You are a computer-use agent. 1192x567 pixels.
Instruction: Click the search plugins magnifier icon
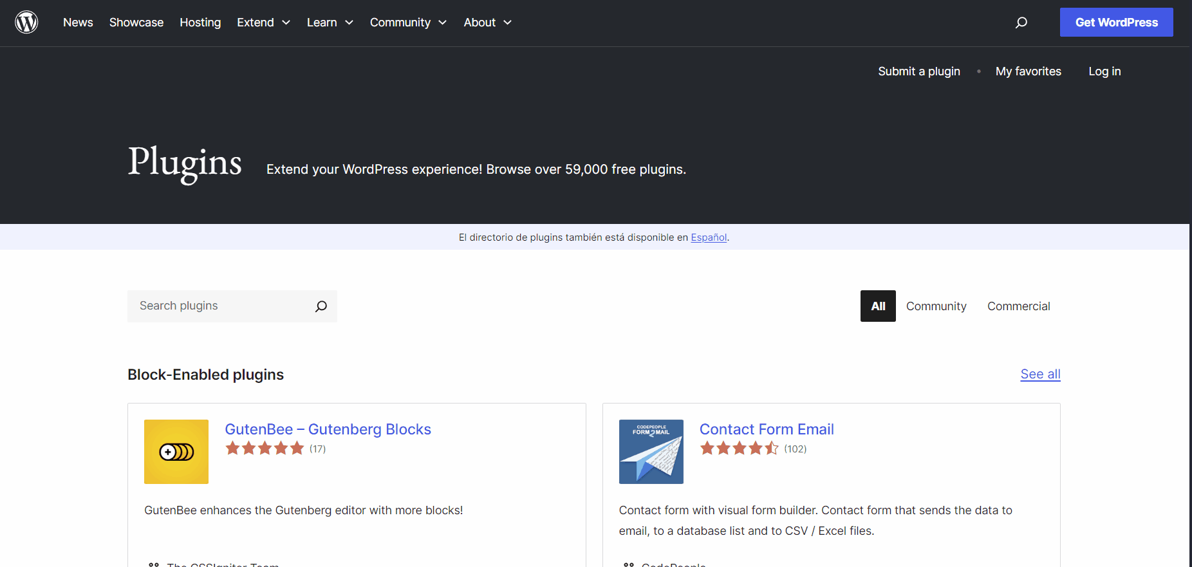321,306
